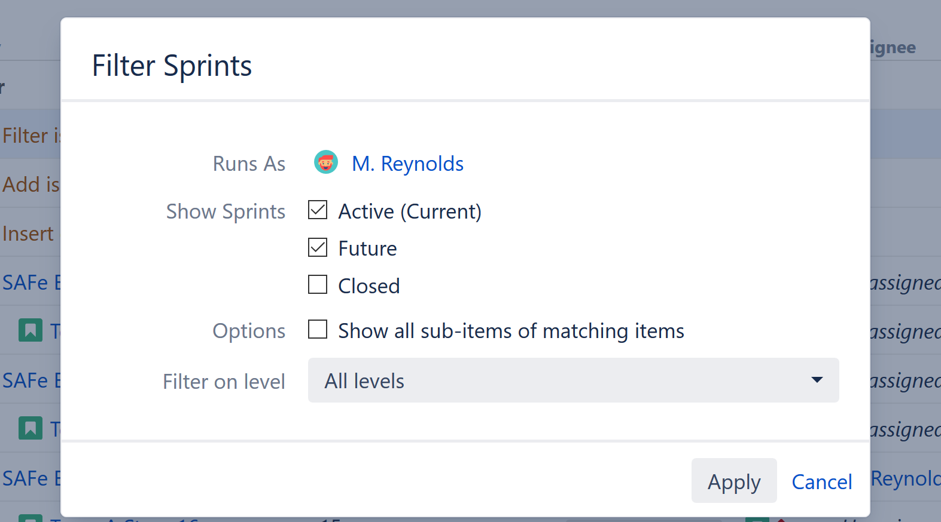Click the topmost Unassigned cell in background

[905, 283]
